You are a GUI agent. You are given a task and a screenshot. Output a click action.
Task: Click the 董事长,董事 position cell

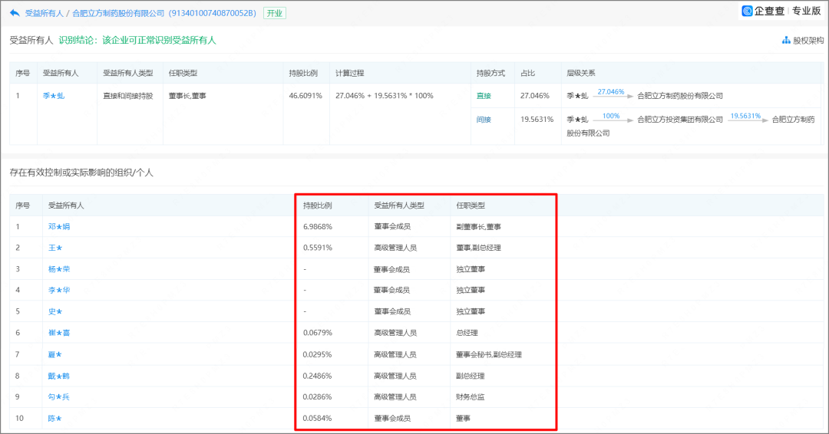point(187,96)
